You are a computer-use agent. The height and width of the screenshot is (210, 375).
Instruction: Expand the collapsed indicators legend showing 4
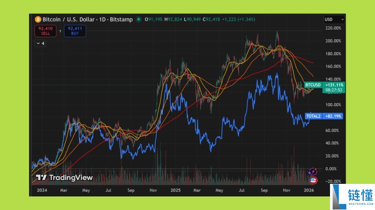40,43
